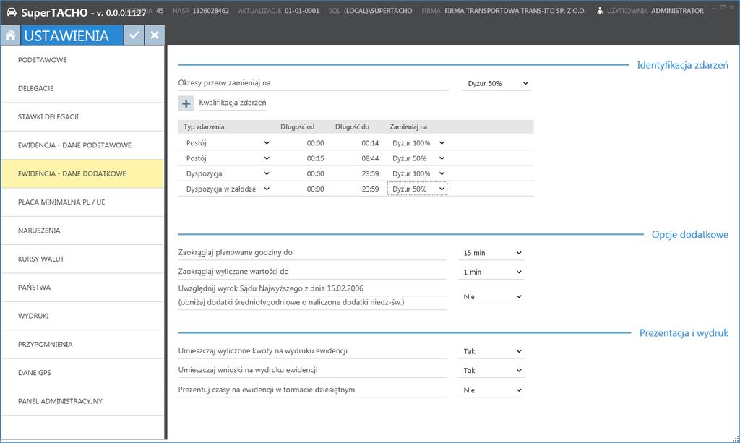Open event type dropdown for Postój 00:15 row
Image resolution: width=740 pixels, height=443 pixels.
point(228,158)
